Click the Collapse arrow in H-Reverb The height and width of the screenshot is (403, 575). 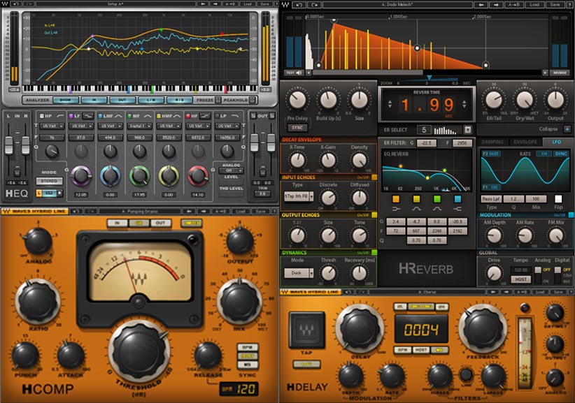point(567,129)
